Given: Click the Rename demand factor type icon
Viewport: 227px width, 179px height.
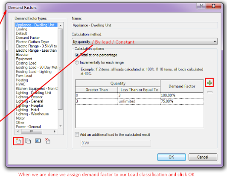Looking at the screenshot, I should [38, 141].
